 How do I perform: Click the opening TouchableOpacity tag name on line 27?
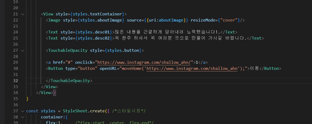[x=68, y=50]
